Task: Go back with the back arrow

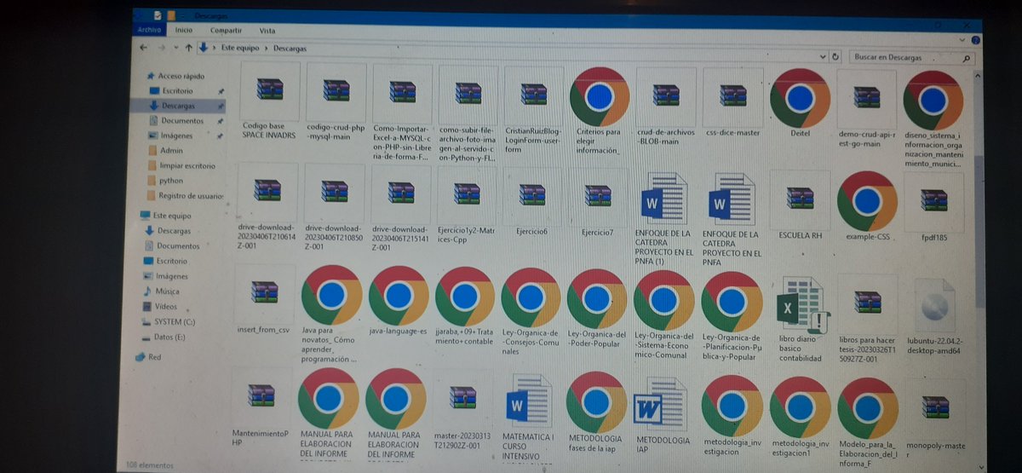Action: tap(144, 48)
